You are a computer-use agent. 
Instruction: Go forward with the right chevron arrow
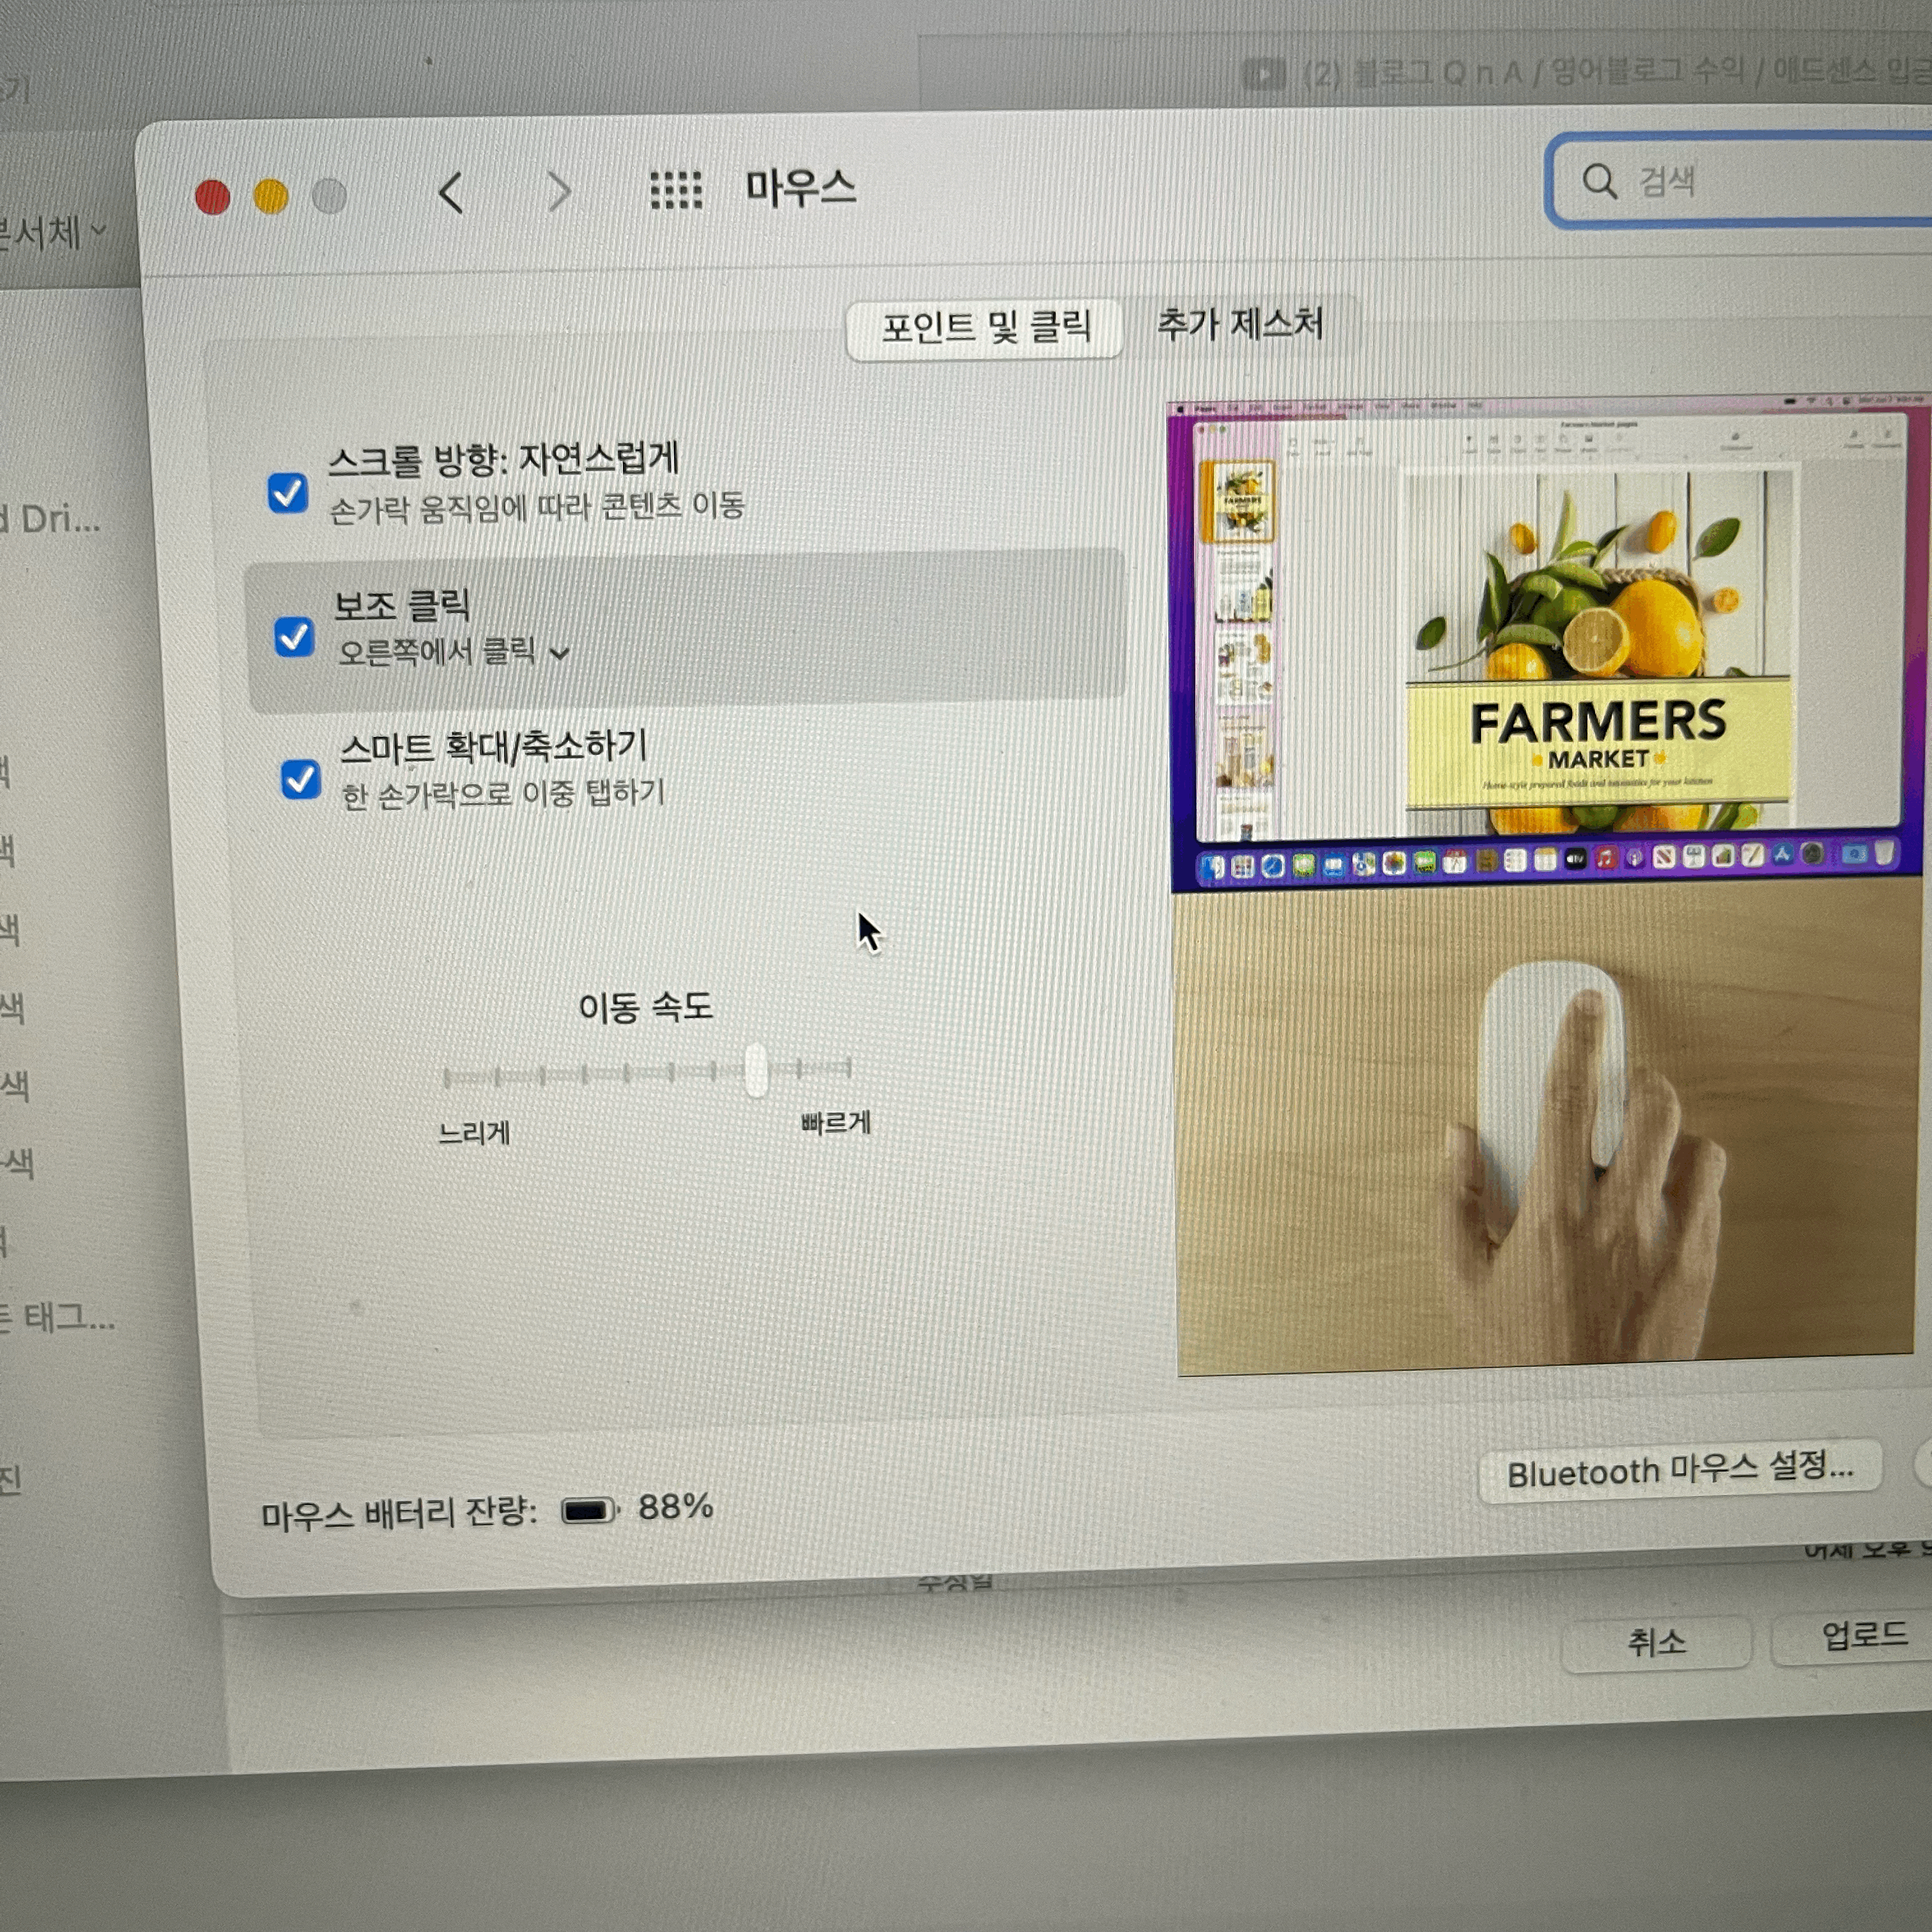560,191
